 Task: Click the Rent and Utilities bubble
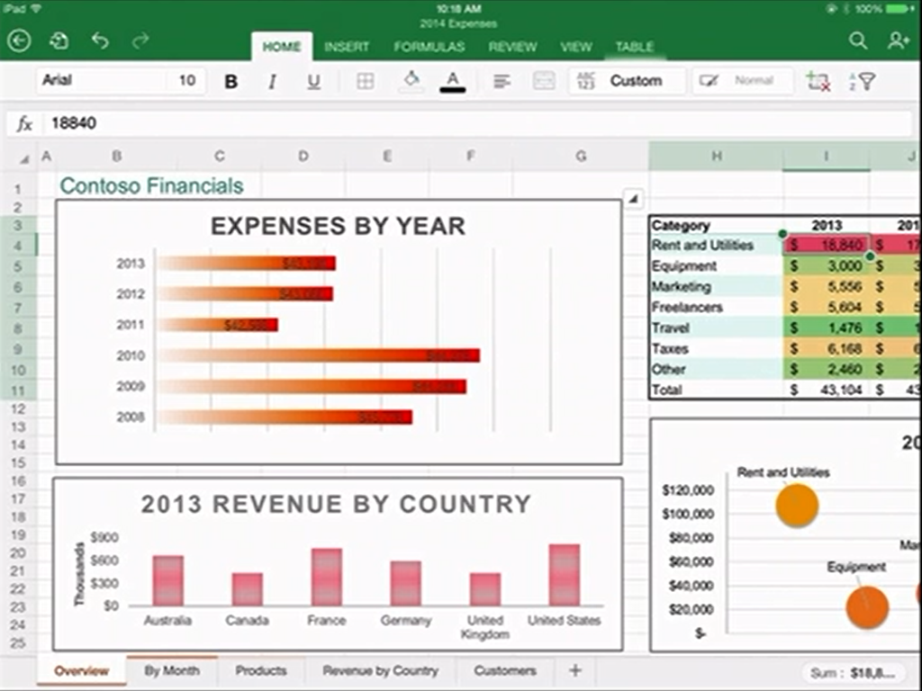coord(797,506)
